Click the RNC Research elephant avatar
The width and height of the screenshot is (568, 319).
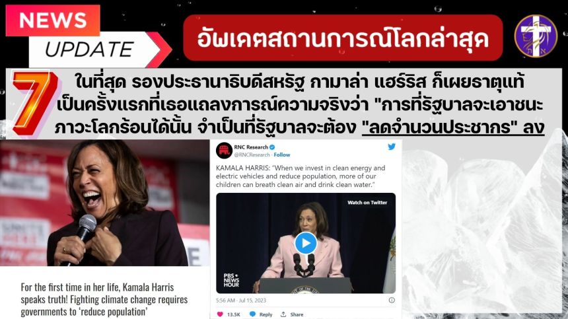pyautogui.click(x=224, y=151)
